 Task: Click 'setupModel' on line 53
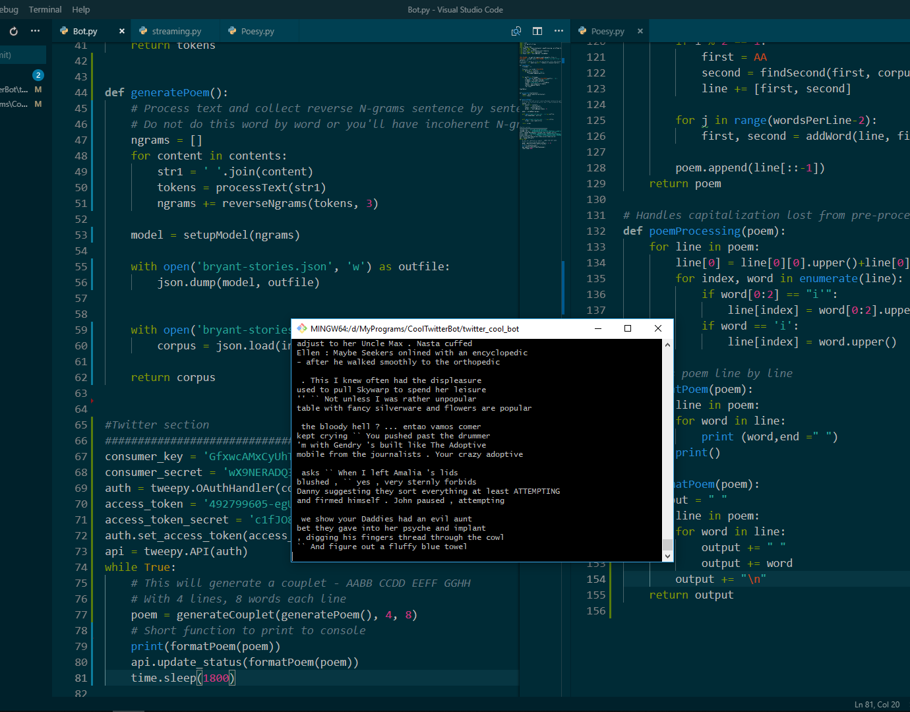click(216, 235)
